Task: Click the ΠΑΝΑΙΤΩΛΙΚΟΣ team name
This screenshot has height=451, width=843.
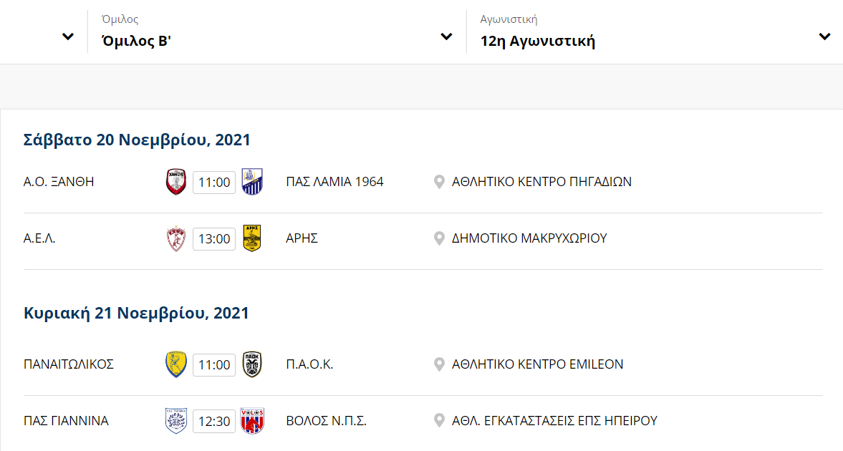Action: pyautogui.click(x=69, y=364)
